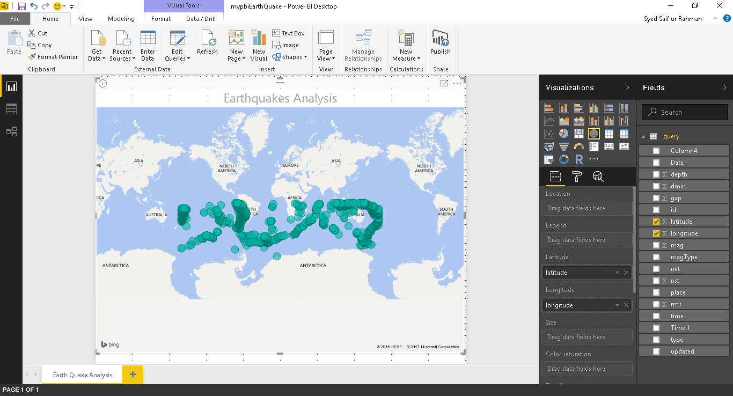This screenshot has height=396, width=733.
Task: Select the Funnel chart visual
Action: 563,146
